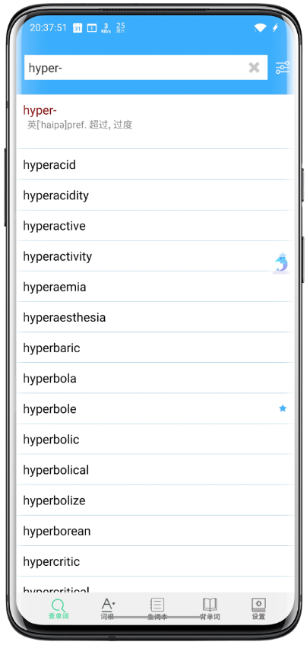The image size is (307, 645).
Task: Open the hyperborean entry
Action: coord(155,531)
